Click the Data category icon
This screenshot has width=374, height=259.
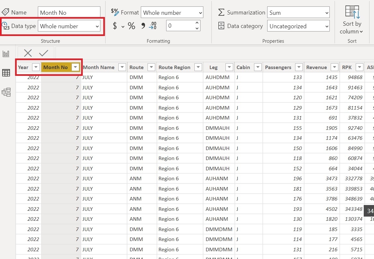coord(221,26)
